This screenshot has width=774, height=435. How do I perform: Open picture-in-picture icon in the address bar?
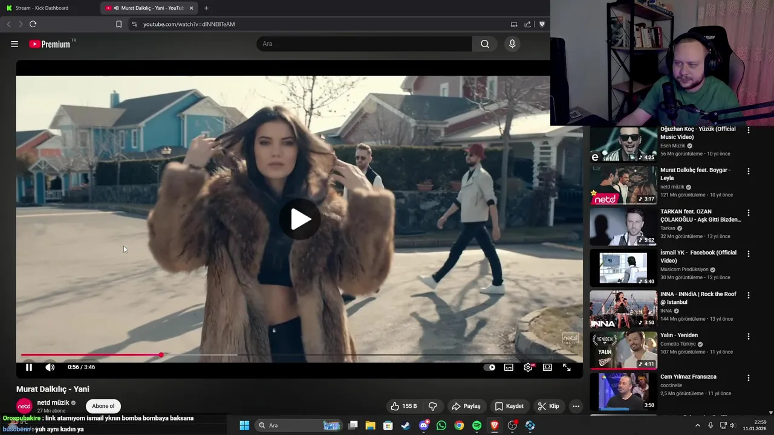(514, 24)
